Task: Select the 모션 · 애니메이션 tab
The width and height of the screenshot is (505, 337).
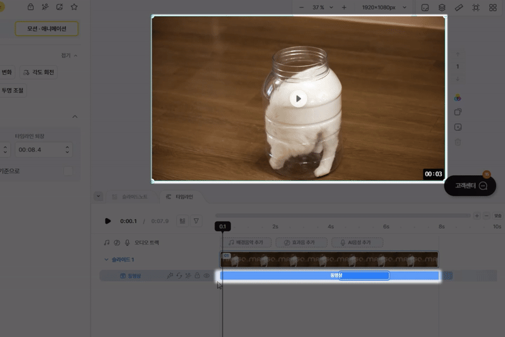Action: click(47, 29)
